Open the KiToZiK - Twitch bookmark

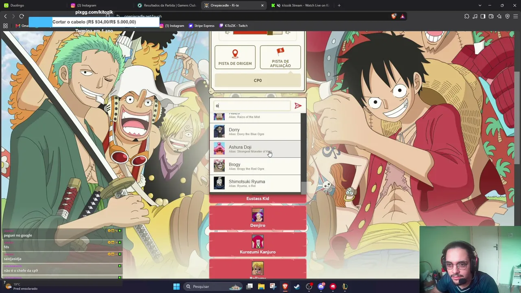pos(233,26)
